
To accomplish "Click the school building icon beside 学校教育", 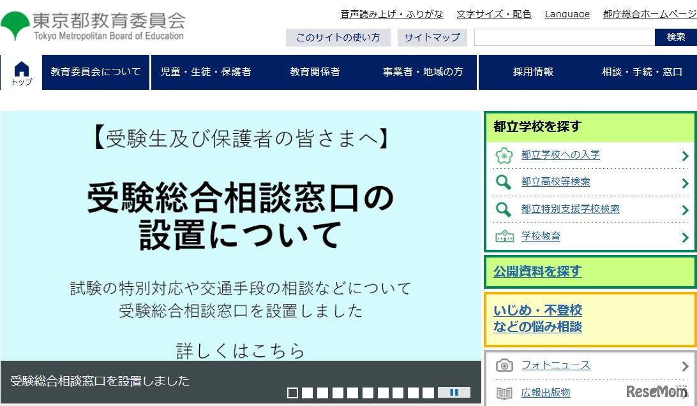I will 504,236.
